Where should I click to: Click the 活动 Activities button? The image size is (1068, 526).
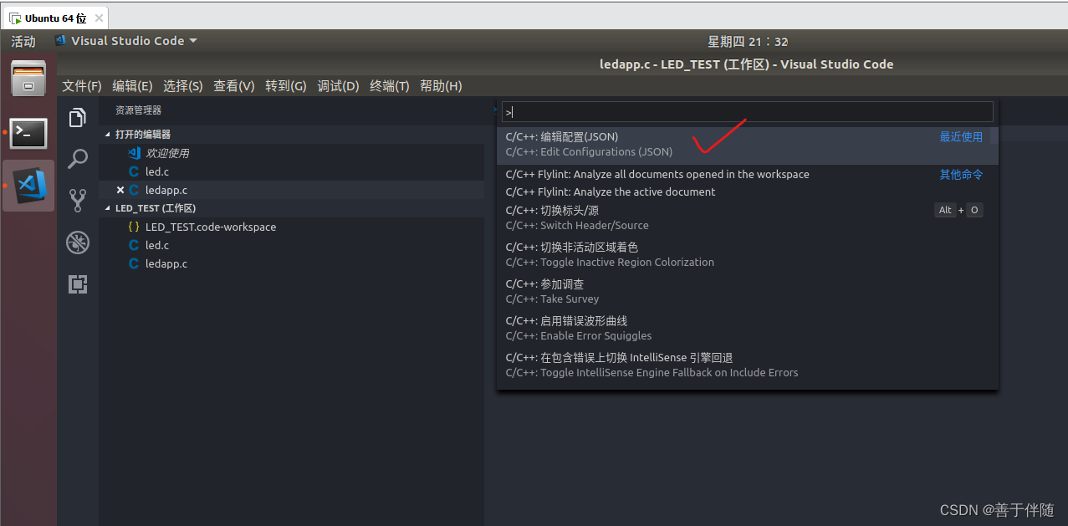click(23, 41)
